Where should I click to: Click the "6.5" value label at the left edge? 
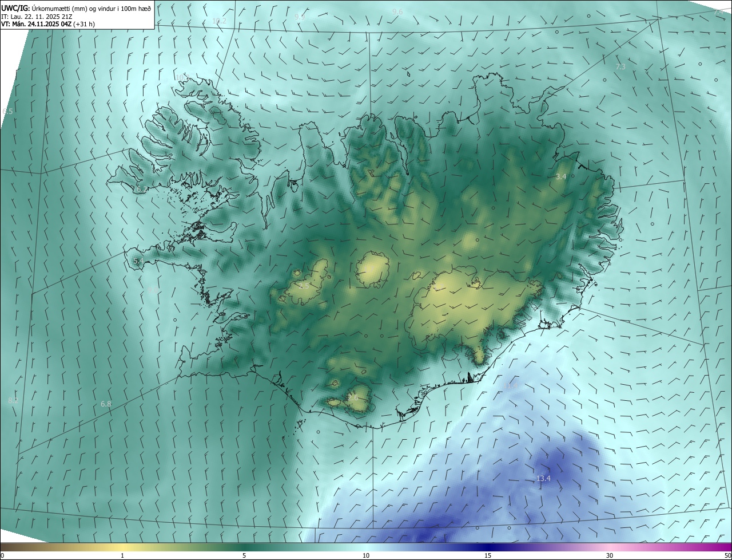pos(7,111)
